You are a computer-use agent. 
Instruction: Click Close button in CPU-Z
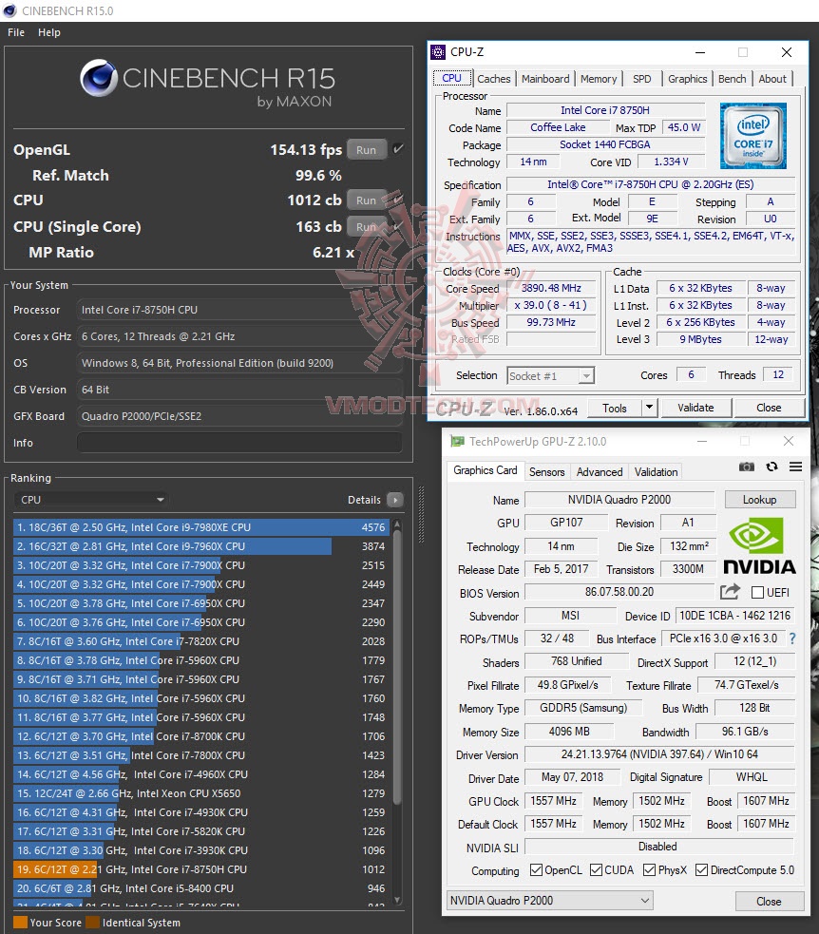[769, 408]
